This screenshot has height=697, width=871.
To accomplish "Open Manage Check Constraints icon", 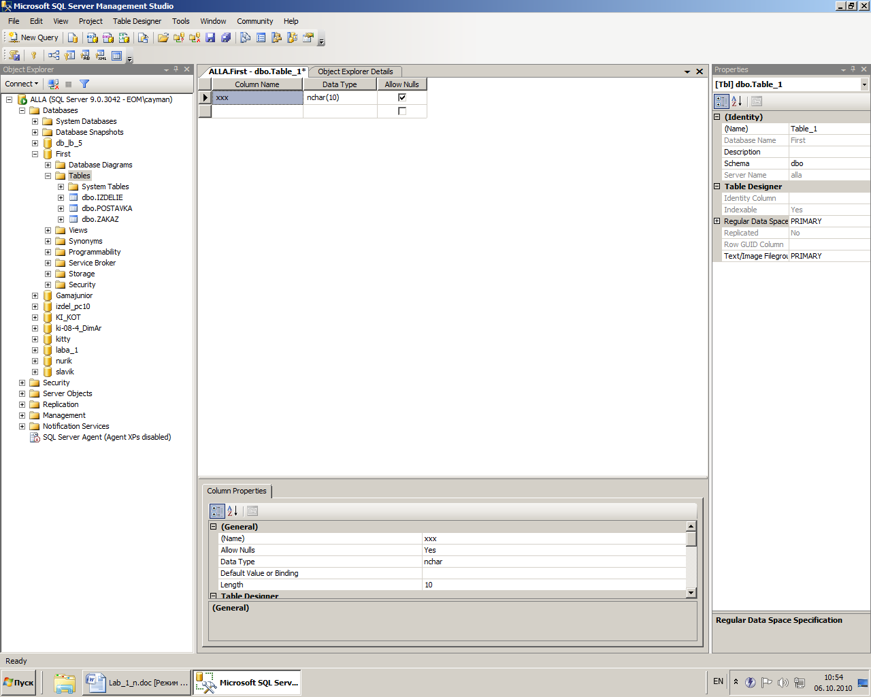I will 116,55.
